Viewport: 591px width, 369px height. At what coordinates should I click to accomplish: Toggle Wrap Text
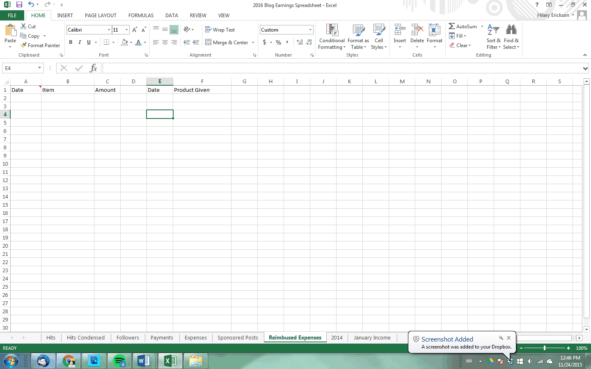(220, 30)
